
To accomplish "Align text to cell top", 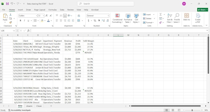I will pyautogui.click(x=57, y=16).
